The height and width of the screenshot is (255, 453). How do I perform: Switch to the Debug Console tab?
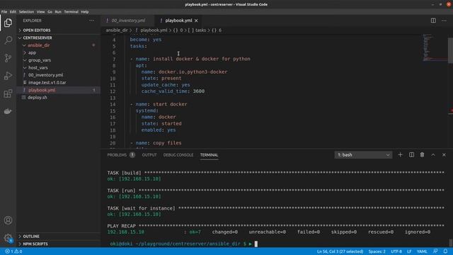[x=178, y=155]
